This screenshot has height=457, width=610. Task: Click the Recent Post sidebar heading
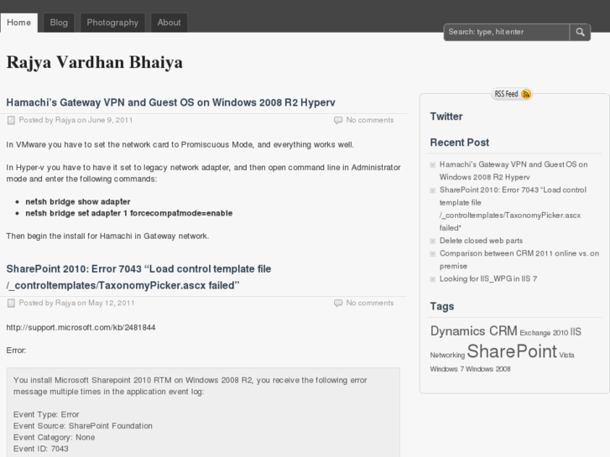pos(460,143)
